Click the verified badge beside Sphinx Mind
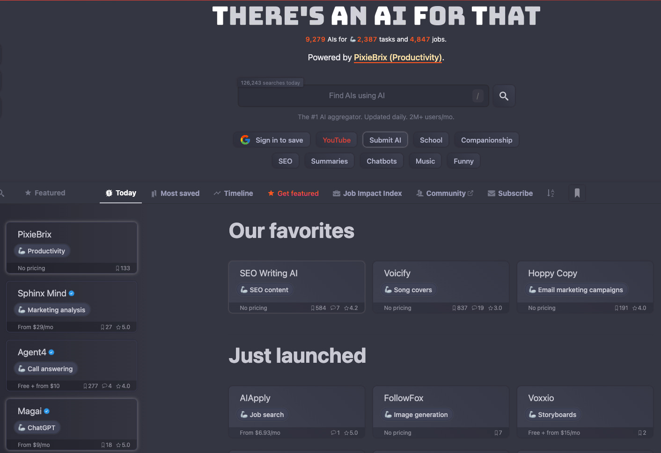Screen dimensions: 661x453 [72, 294]
